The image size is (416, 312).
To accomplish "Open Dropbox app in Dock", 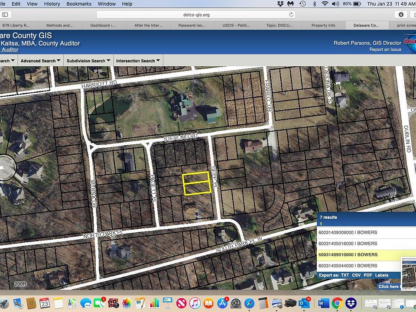I will 351,303.
